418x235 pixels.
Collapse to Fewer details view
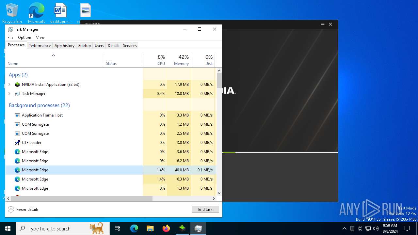point(23,210)
